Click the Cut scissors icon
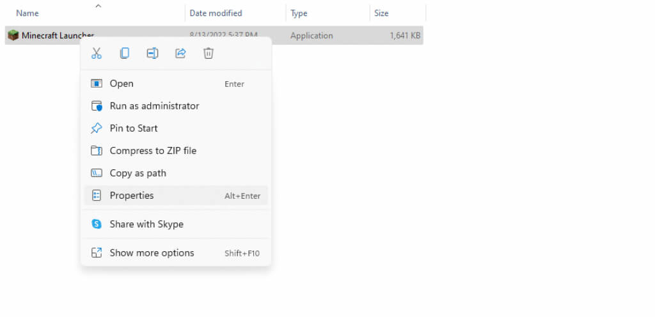This screenshot has height=317, width=655. pyautogui.click(x=97, y=54)
